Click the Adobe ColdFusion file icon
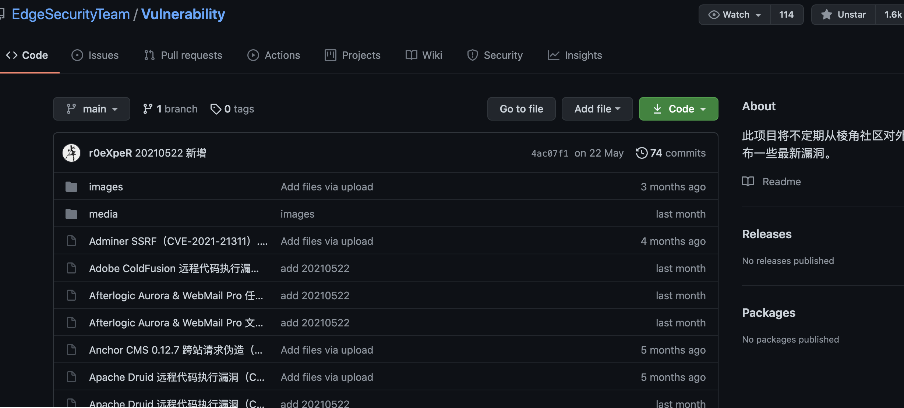This screenshot has height=408, width=904. [x=71, y=268]
